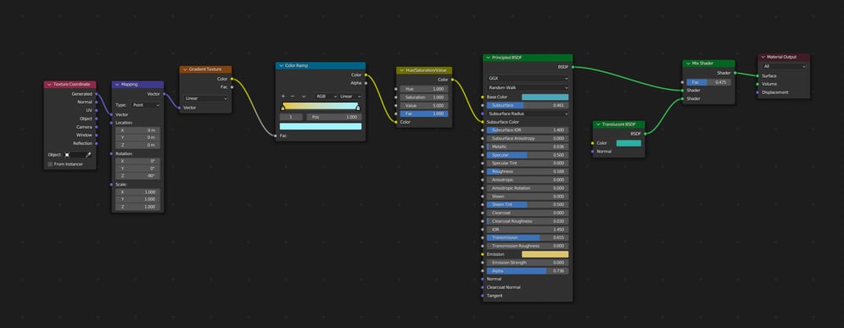The width and height of the screenshot is (844, 328).
Task: Click the Translucent BSDF output socket
Action: point(645,133)
